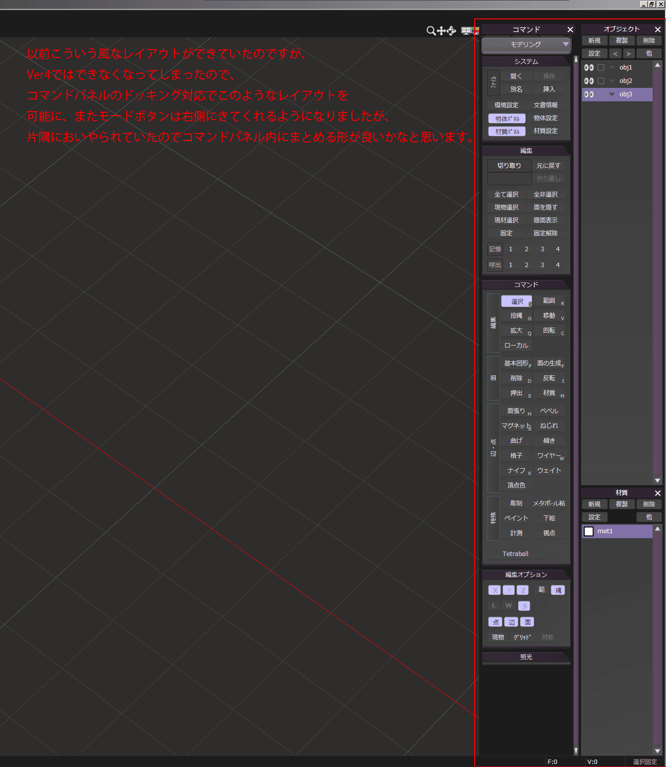Click 別名 save-as button
The image size is (666, 767).
coord(516,89)
